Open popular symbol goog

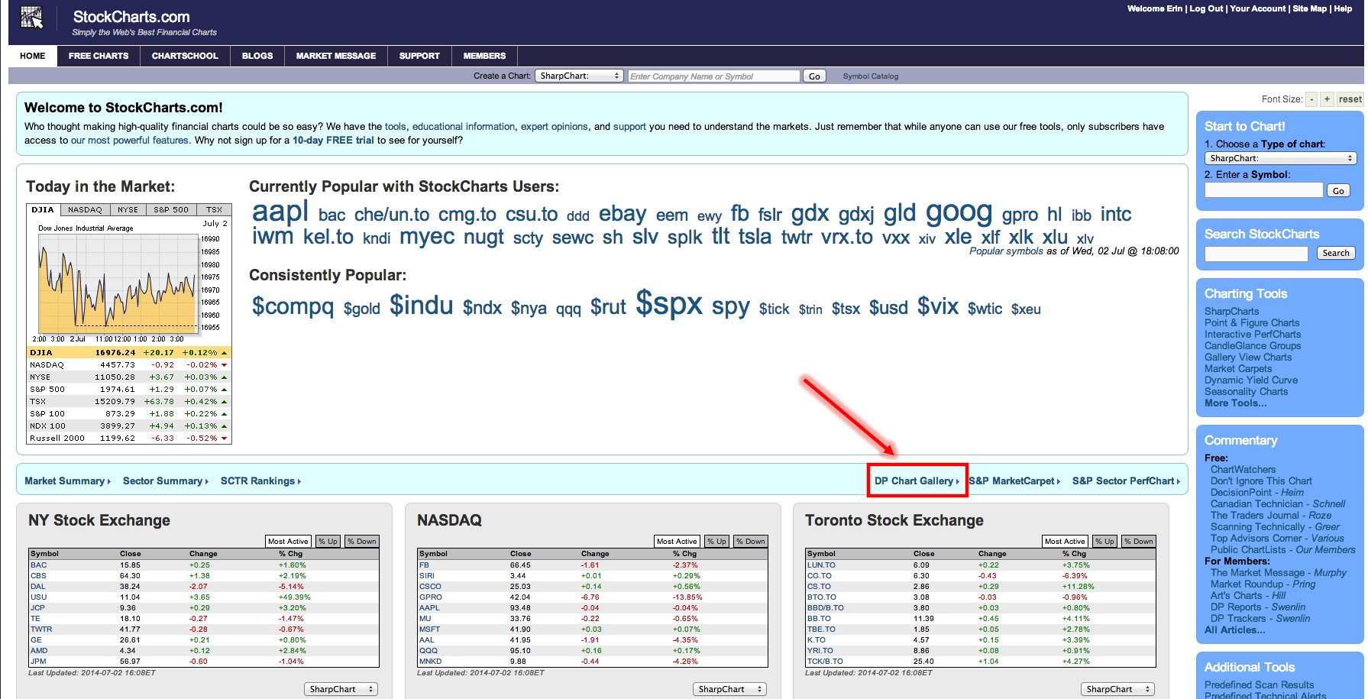(x=959, y=212)
